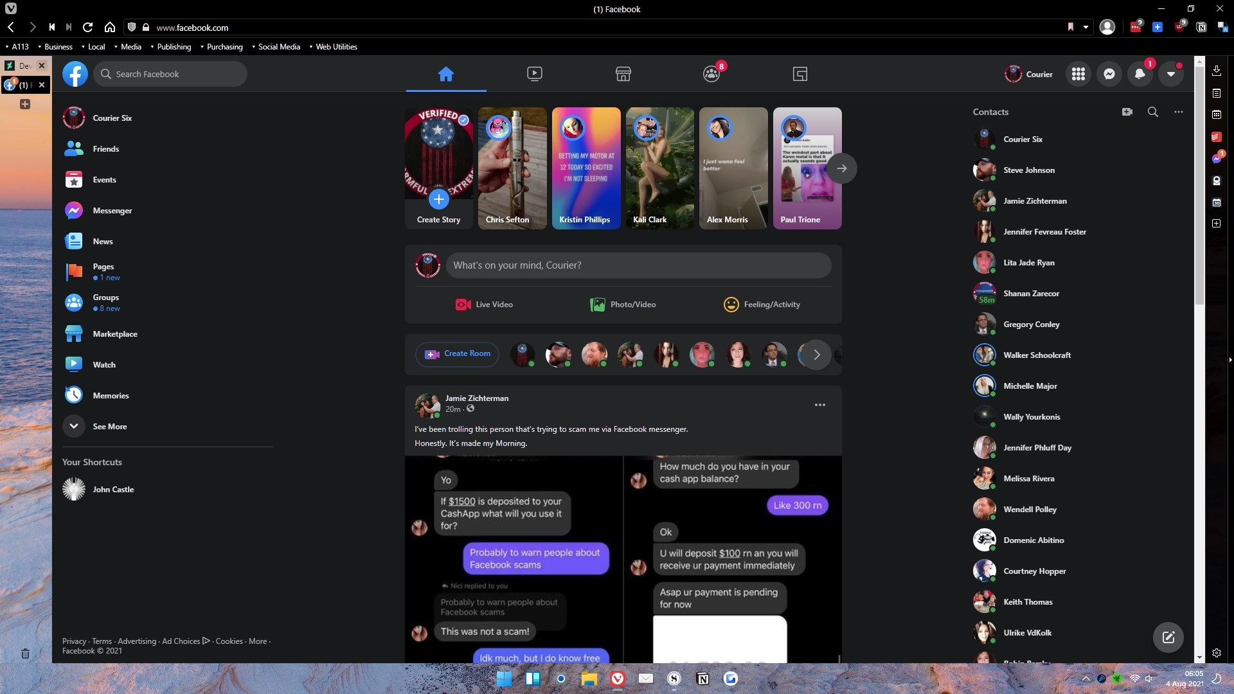Open Jamie Zichterman post author link
The image size is (1234, 694).
tap(477, 398)
